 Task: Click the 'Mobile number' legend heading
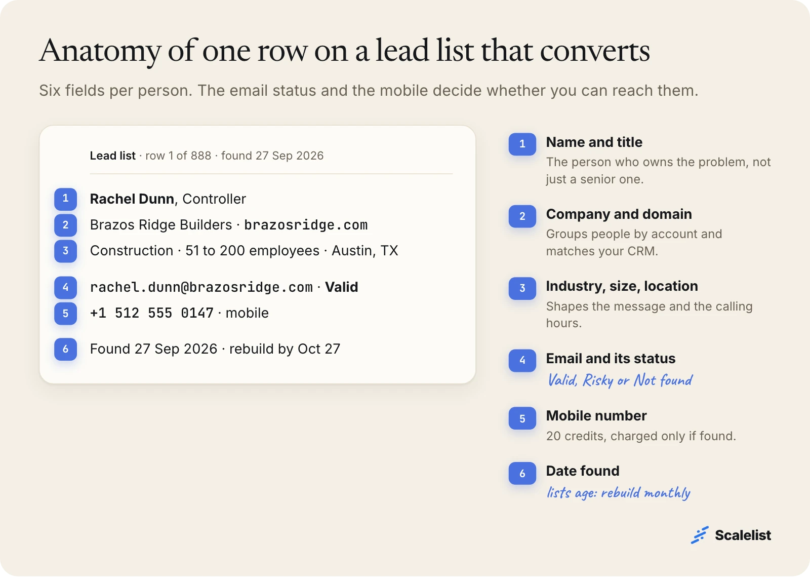point(596,416)
